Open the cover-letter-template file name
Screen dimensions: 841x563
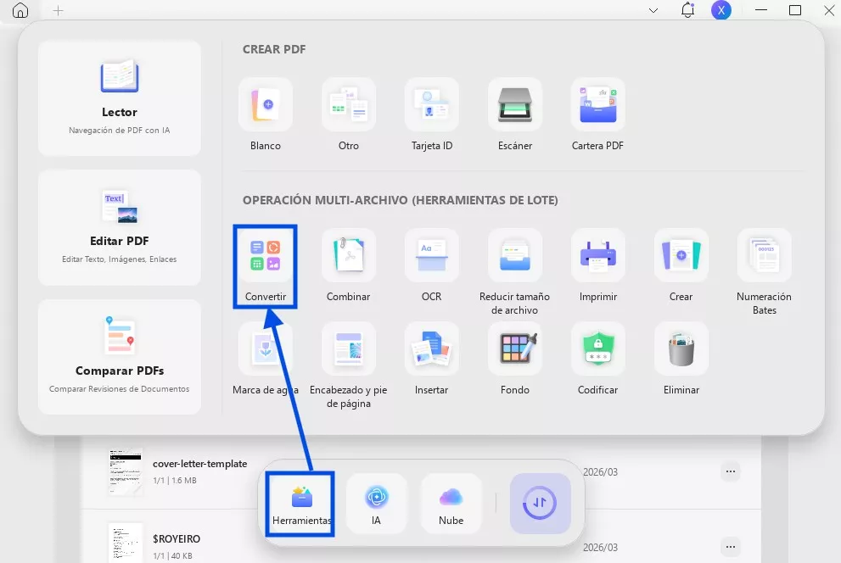(x=200, y=464)
